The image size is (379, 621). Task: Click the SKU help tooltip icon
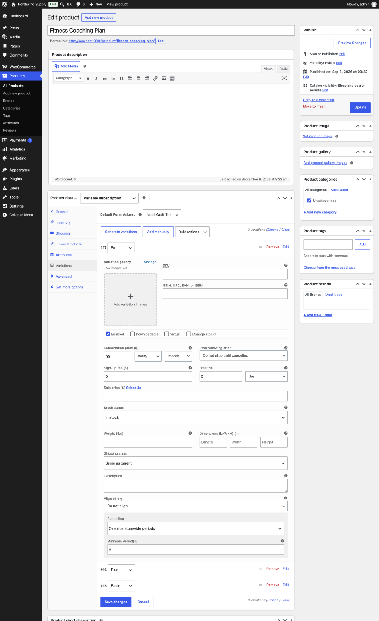pos(286,265)
